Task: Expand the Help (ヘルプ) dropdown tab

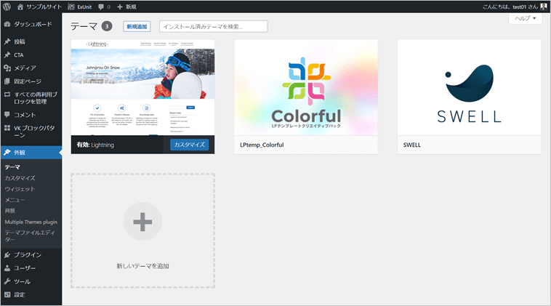Action: (525, 18)
